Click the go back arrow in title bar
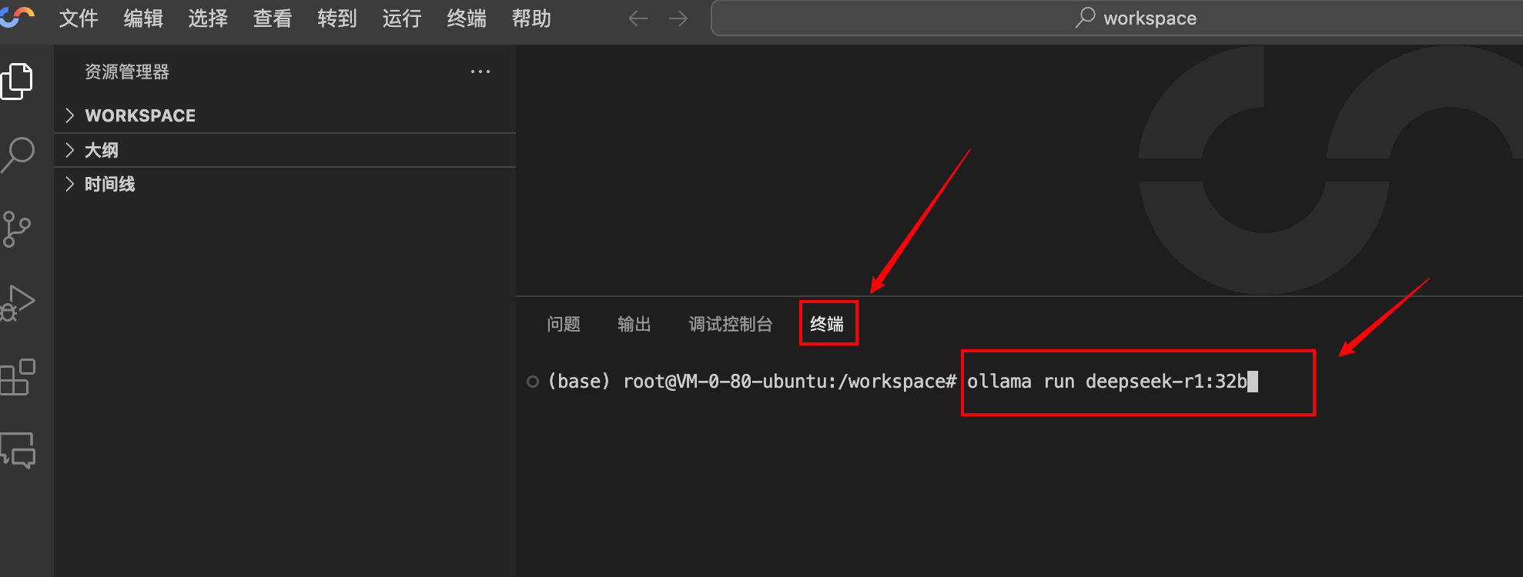Image resolution: width=1523 pixels, height=577 pixels. pos(638,18)
